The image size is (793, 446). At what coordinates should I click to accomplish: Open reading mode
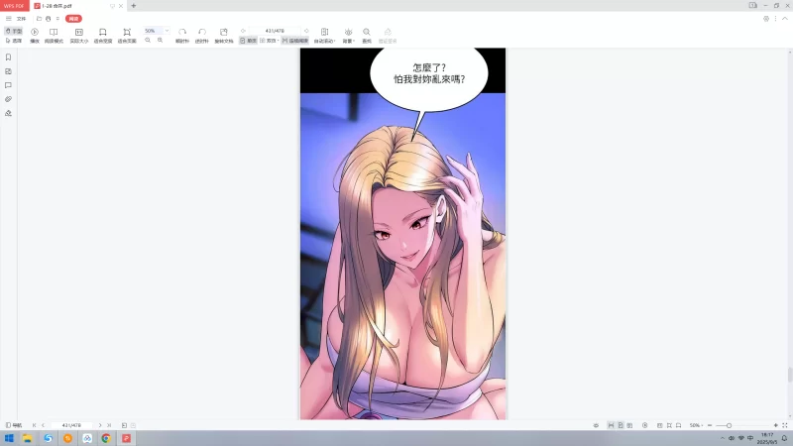coord(54,36)
